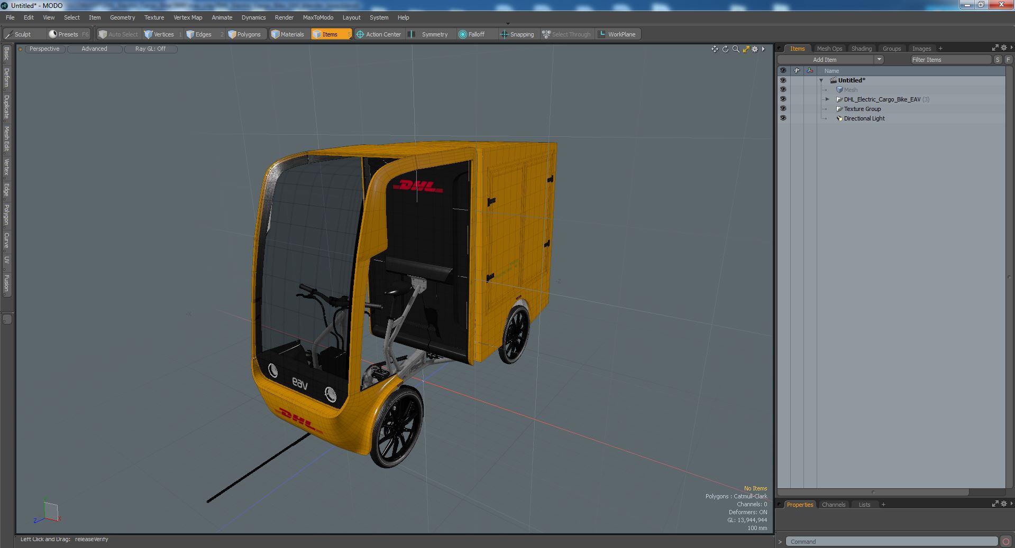Select the Texture Group item

click(862, 109)
